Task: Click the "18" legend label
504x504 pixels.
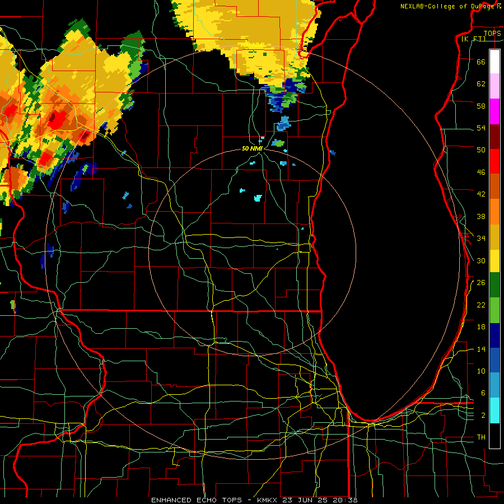Action: tap(481, 327)
